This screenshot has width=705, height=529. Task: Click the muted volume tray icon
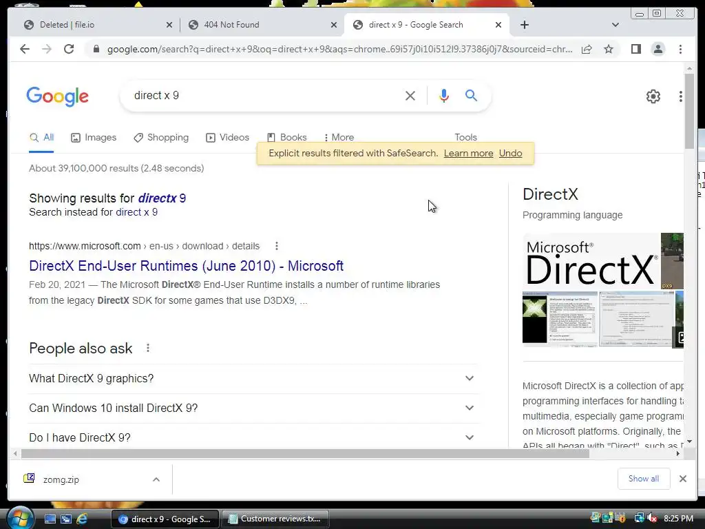point(652,519)
